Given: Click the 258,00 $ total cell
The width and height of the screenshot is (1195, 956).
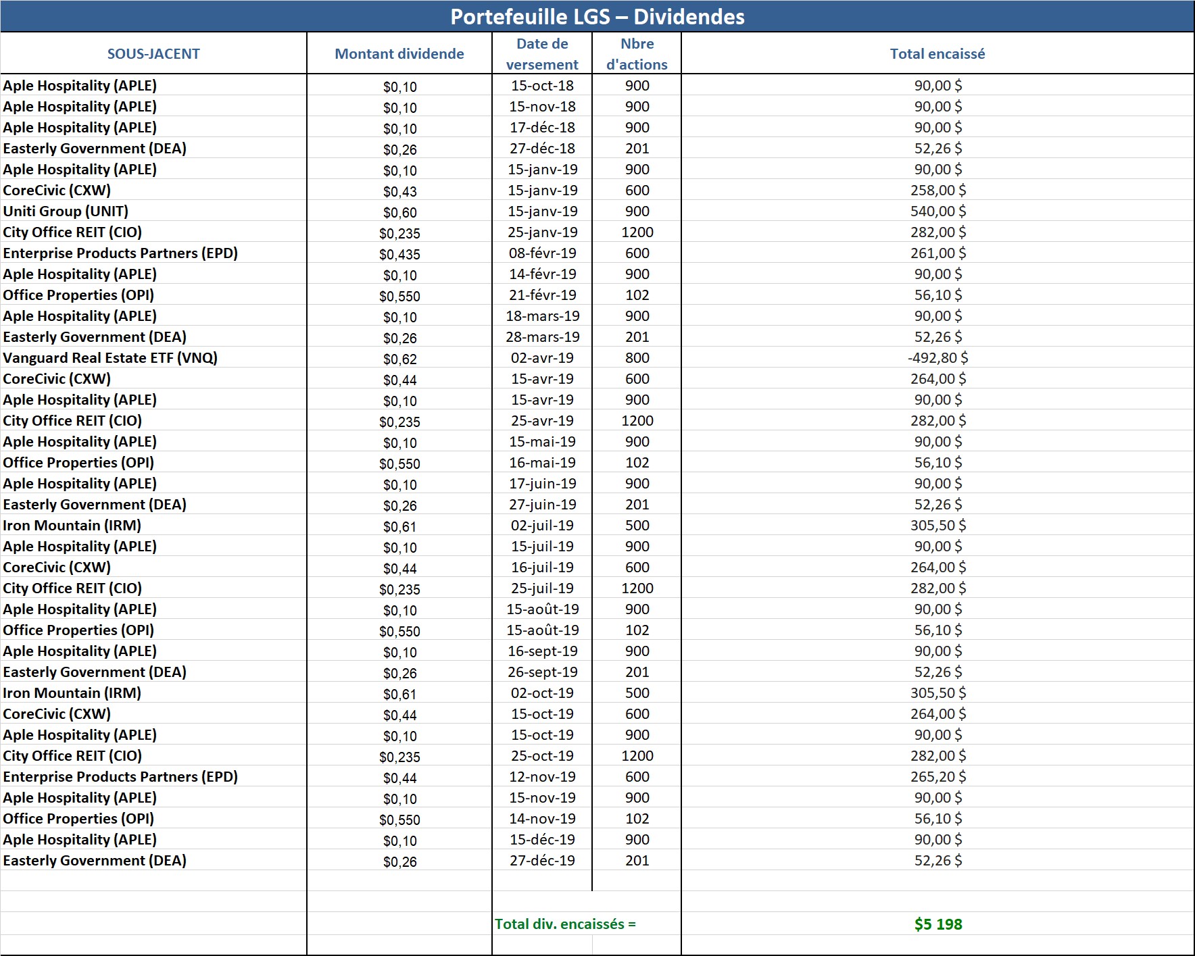Looking at the screenshot, I should (938, 191).
